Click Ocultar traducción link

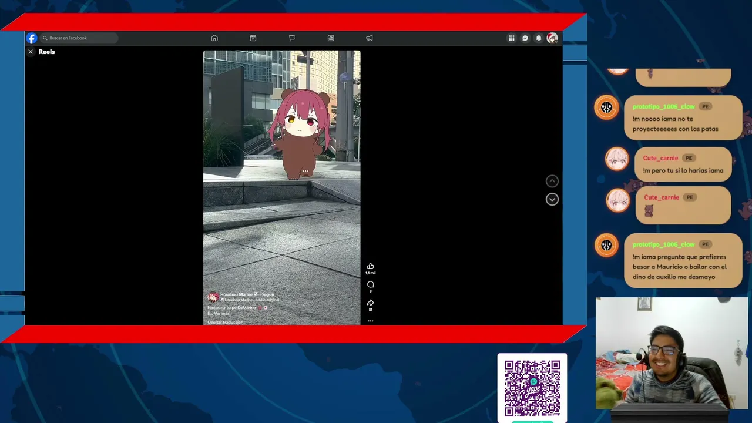tap(225, 322)
